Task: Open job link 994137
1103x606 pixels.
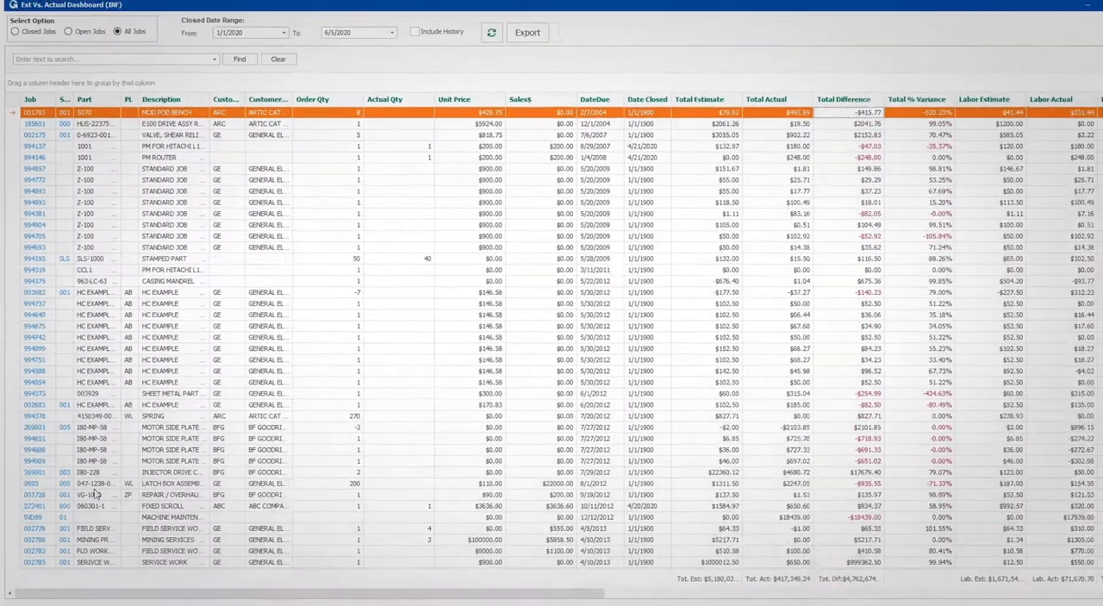Action: pyautogui.click(x=34, y=147)
